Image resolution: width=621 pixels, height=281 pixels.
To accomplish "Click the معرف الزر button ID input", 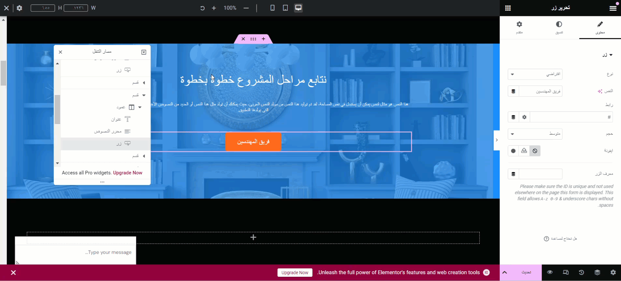I will click(541, 174).
